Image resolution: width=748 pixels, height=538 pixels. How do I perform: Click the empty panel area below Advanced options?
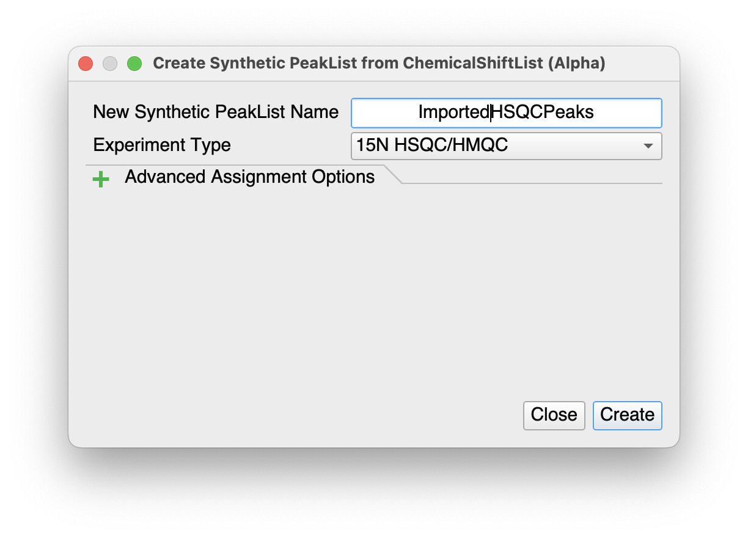[x=373, y=287]
